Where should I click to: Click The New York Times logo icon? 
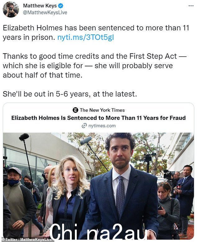(x=76, y=110)
